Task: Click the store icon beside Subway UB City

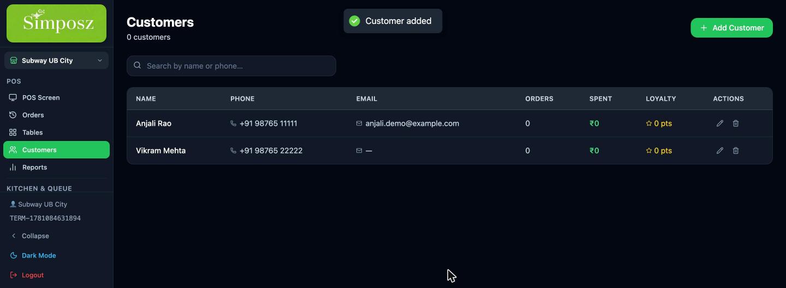Action: pos(14,60)
